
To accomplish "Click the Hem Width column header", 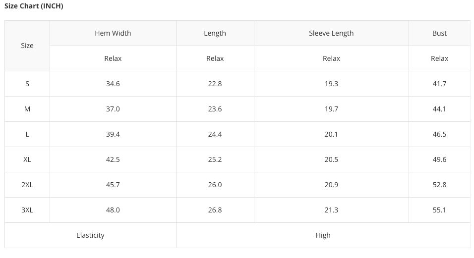I will click(x=113, y=33).
